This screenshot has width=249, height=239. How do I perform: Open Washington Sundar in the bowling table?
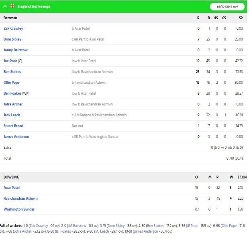coord(19,209)
